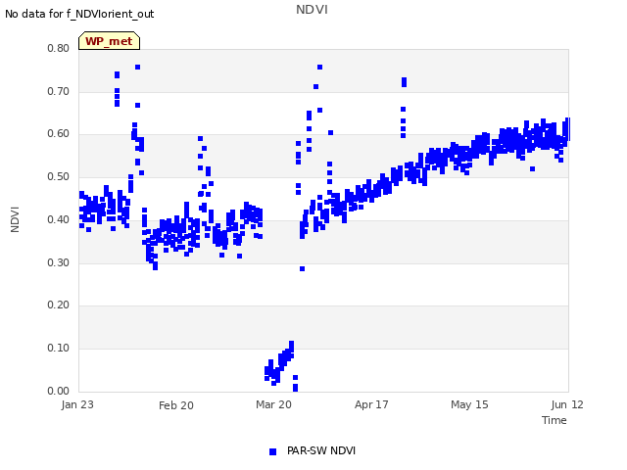627x470 pixels.
Task: Click the Jun 12 date tick label
Action: point(567,404)
